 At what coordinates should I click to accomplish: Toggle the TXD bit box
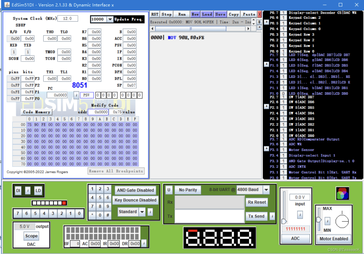(x=27, y=52)
